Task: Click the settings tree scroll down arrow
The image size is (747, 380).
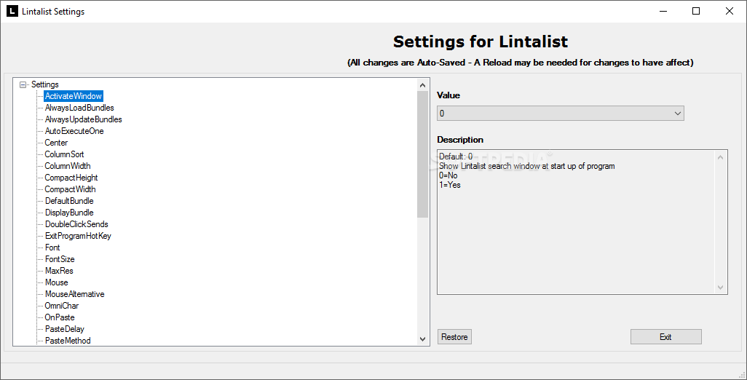Action: tap(422, 339)
